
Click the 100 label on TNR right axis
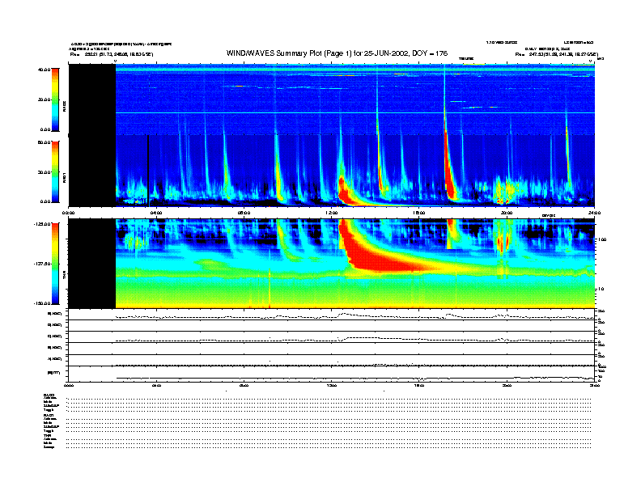[x=602, y=239]
